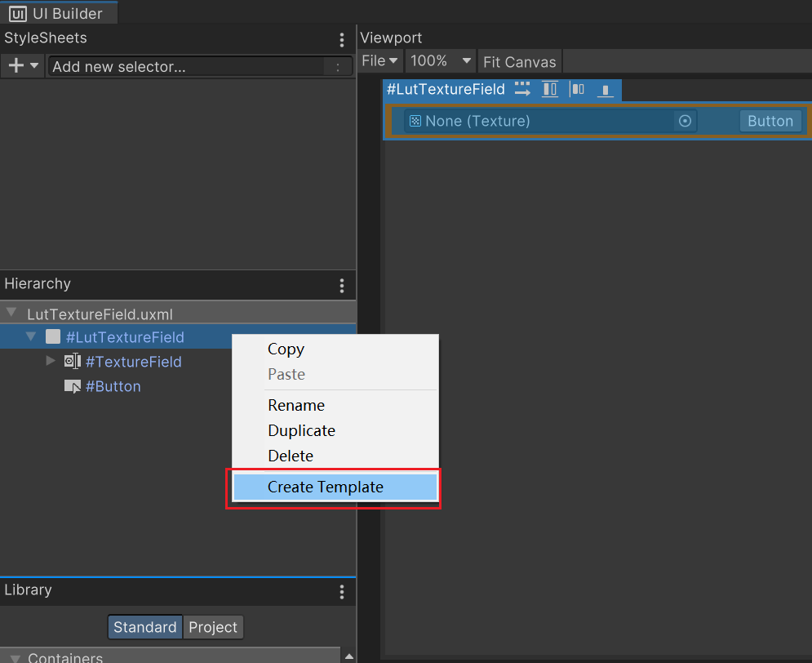Open the File menu in Viewport toolbar
Image resolution: width=812 pixels, height=663 pixels.
[379, 61]
